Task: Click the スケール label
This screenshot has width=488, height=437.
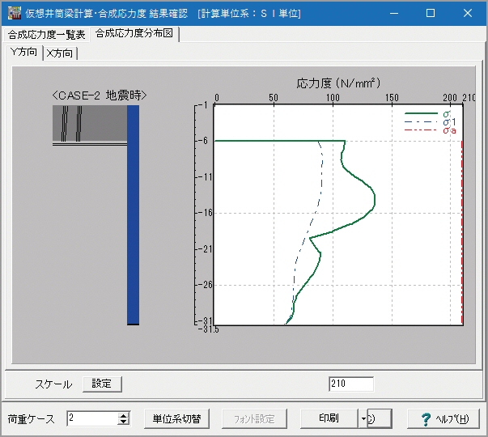Action: pos(53,384)
